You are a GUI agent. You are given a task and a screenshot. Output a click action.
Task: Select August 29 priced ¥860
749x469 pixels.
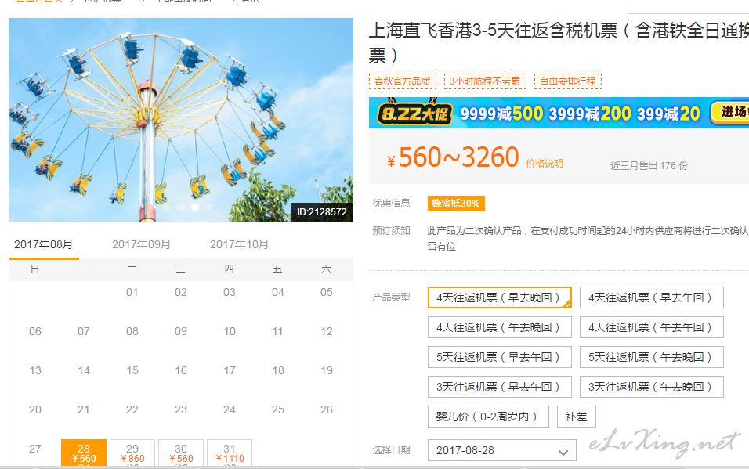[132, 453]
